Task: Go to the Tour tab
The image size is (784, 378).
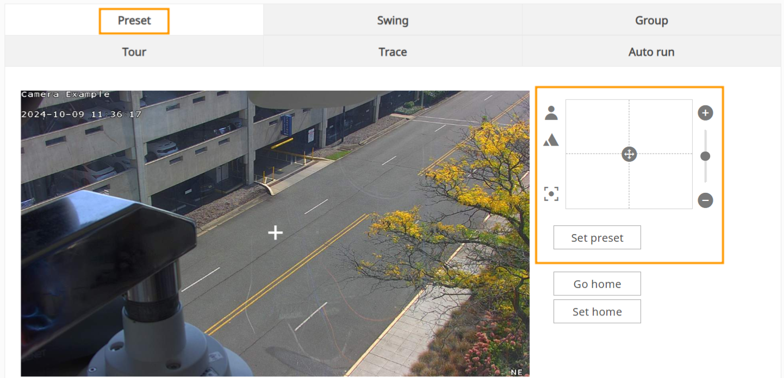Action: click(x=134, y=52)
